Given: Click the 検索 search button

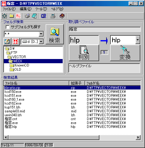Looking at the screenshot, I should [55, 34].
